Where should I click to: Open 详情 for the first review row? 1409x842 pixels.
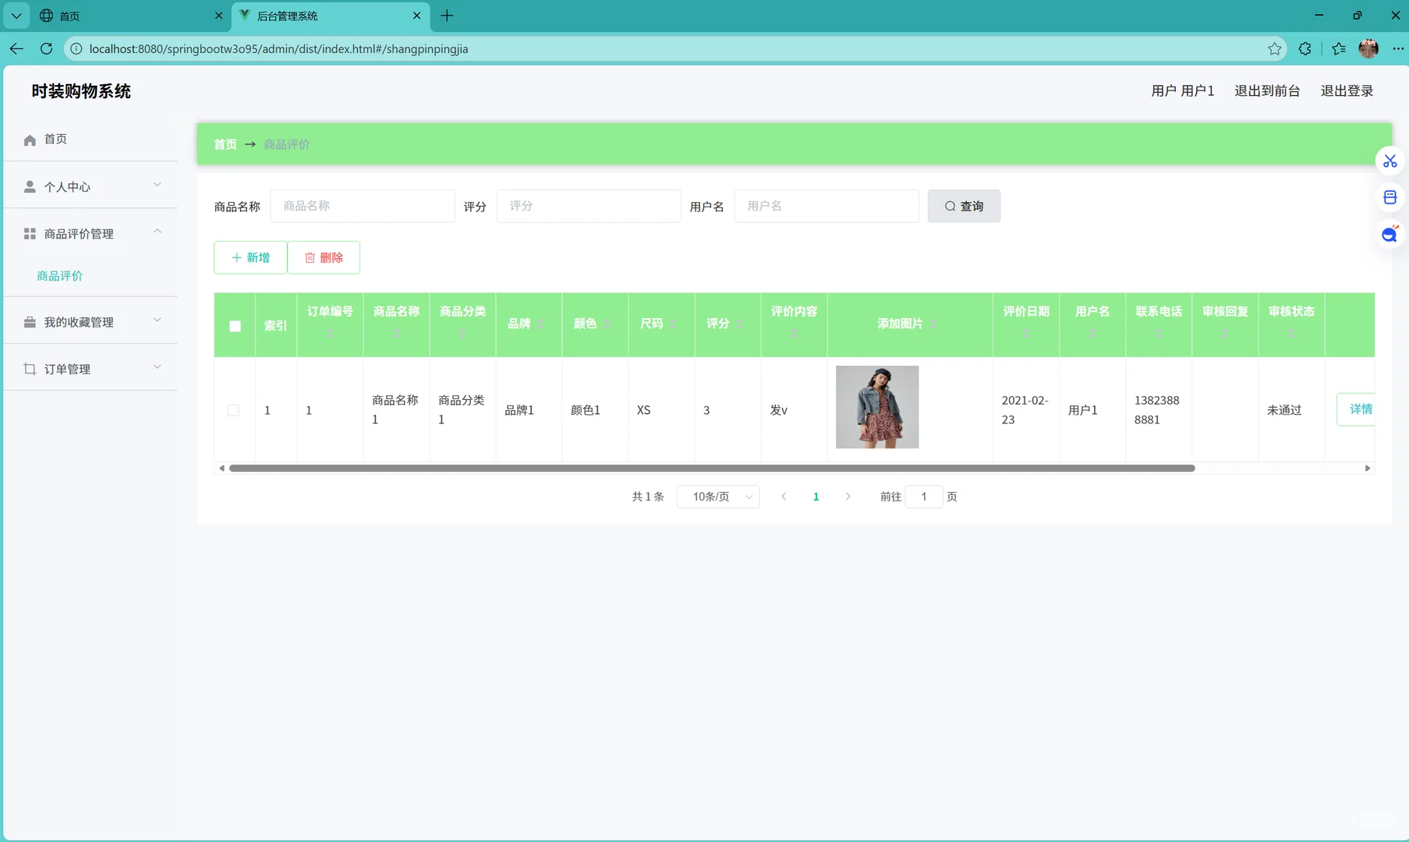(1357, 409)
